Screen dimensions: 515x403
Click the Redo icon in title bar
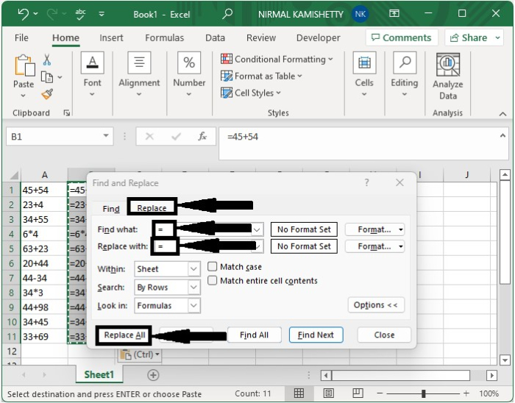52,14
